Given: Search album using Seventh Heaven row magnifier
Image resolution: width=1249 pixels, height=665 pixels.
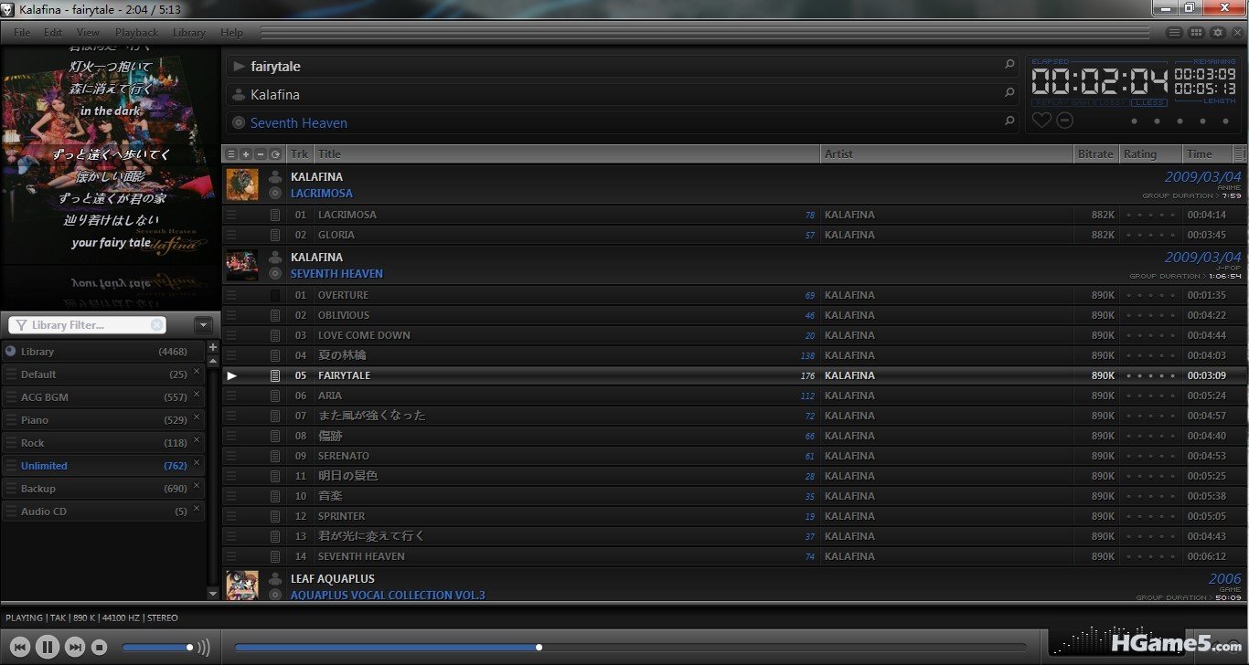Looking at the screenshot, I should 1009,121.
